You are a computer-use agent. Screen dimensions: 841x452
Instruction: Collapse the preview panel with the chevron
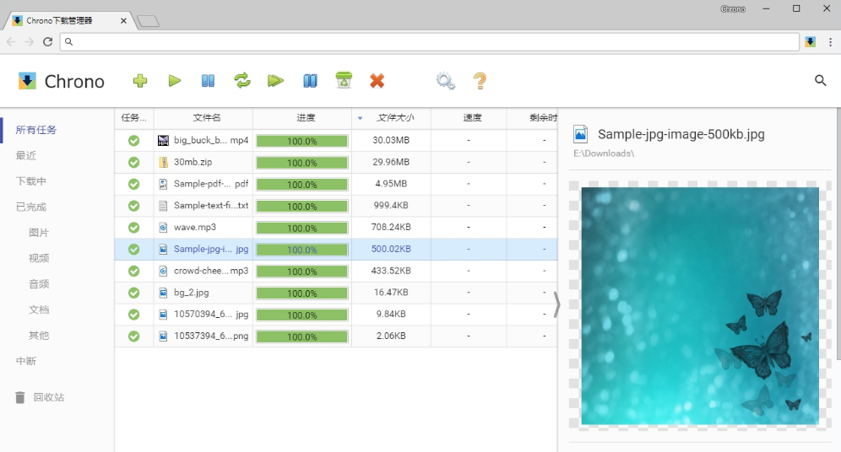[x=556, y=304]
